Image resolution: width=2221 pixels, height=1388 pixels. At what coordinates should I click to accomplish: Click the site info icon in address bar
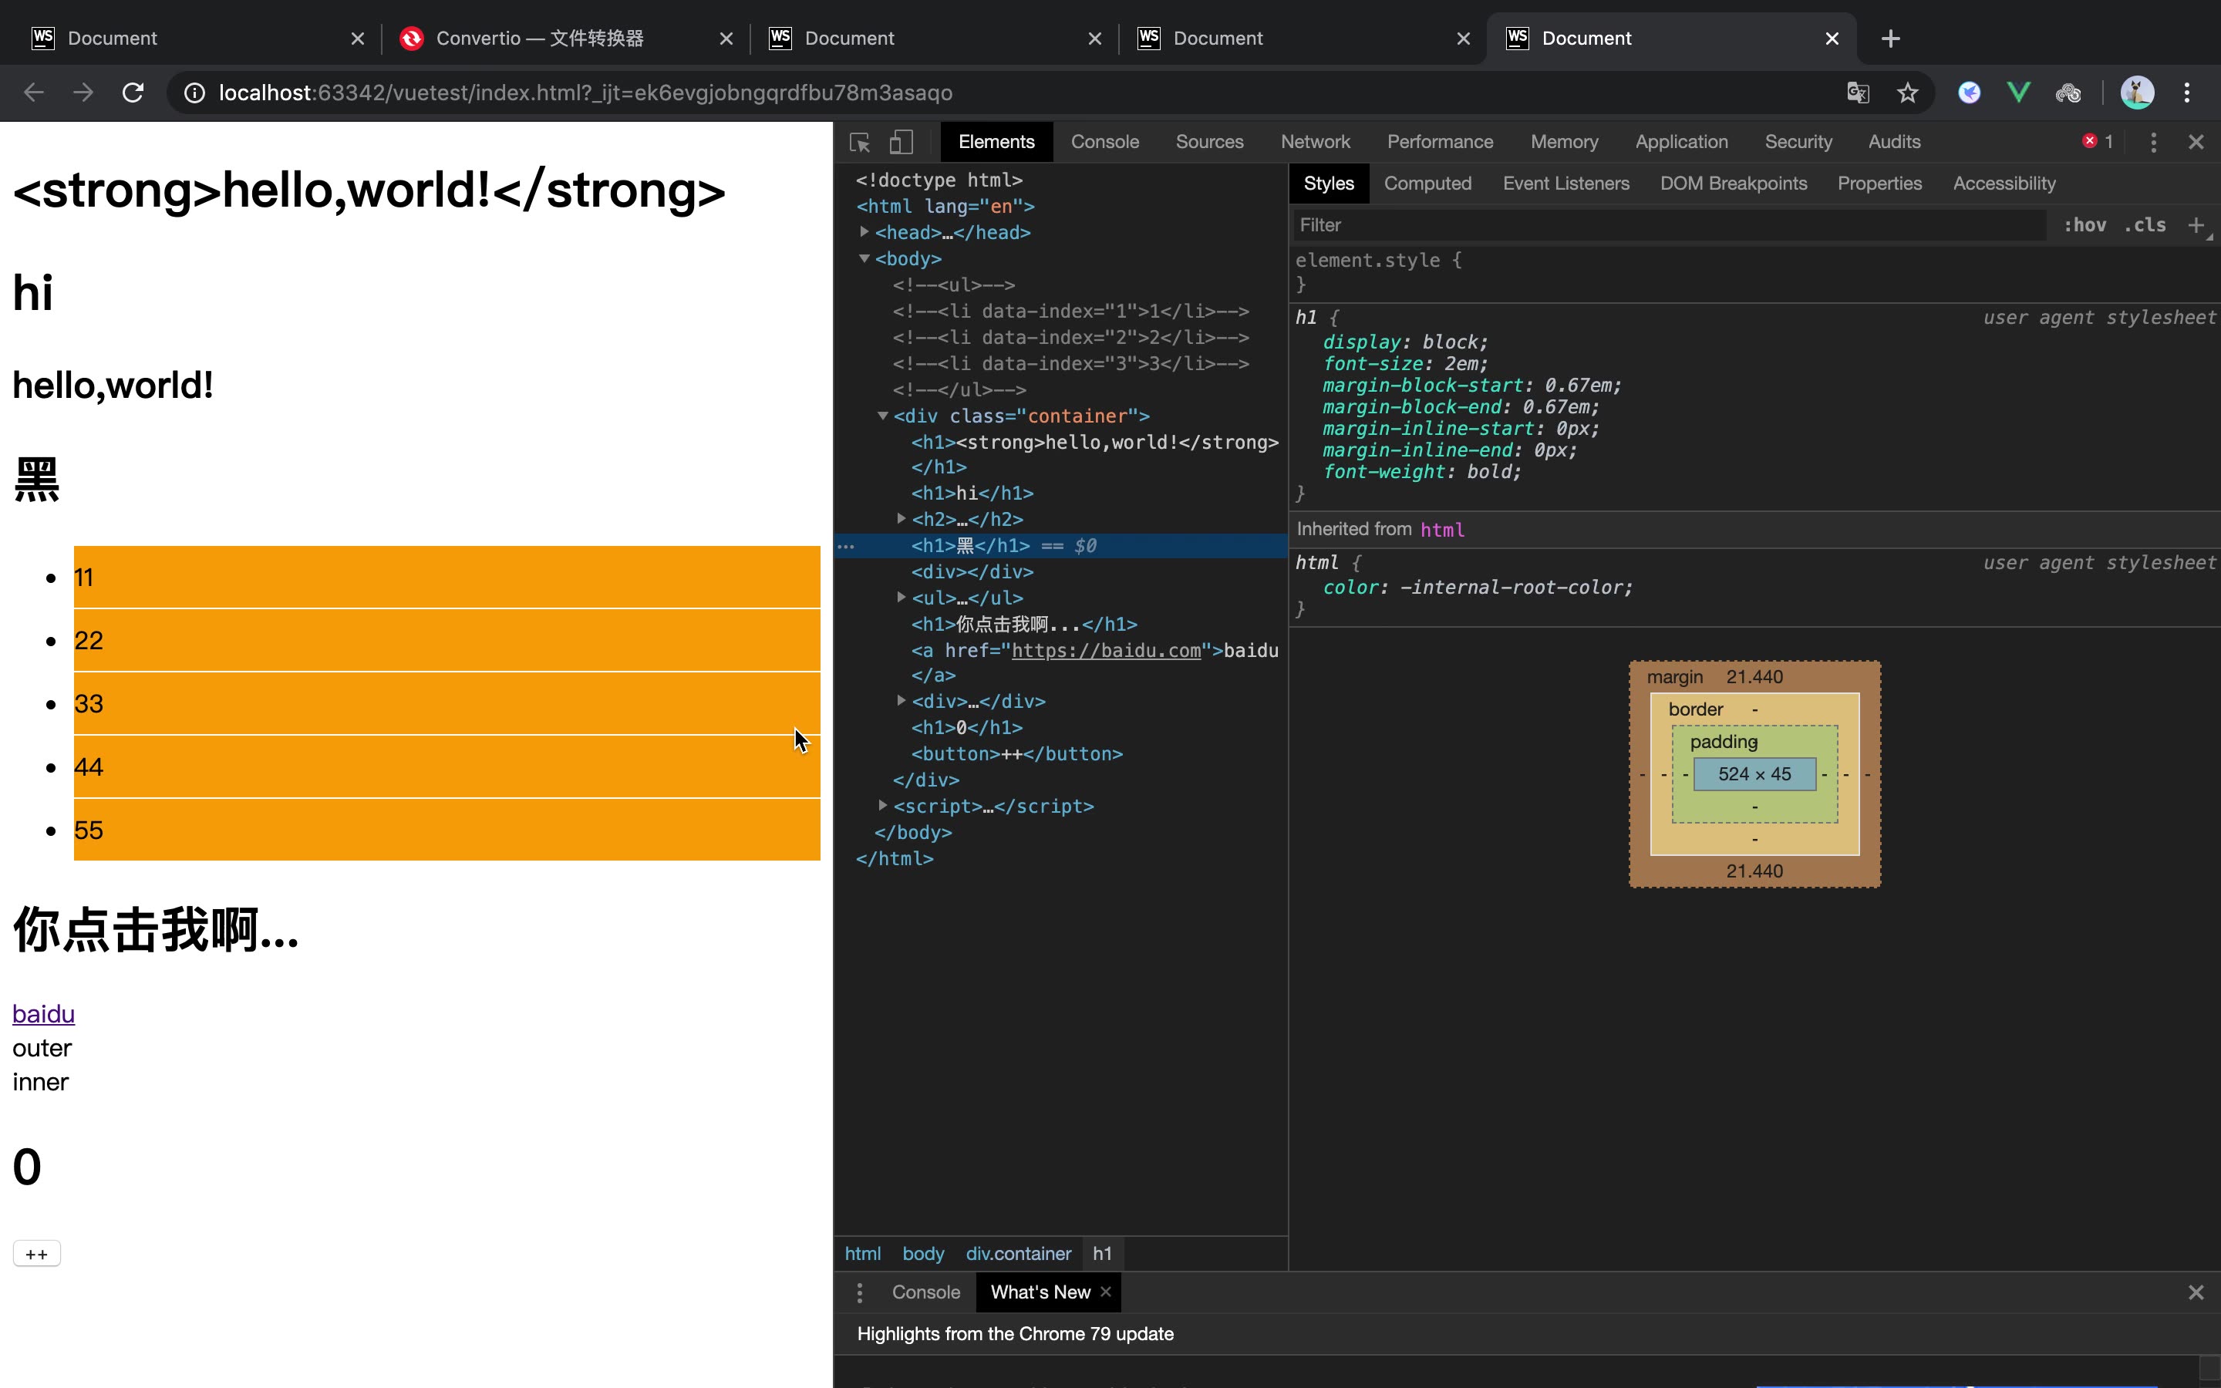194,93
